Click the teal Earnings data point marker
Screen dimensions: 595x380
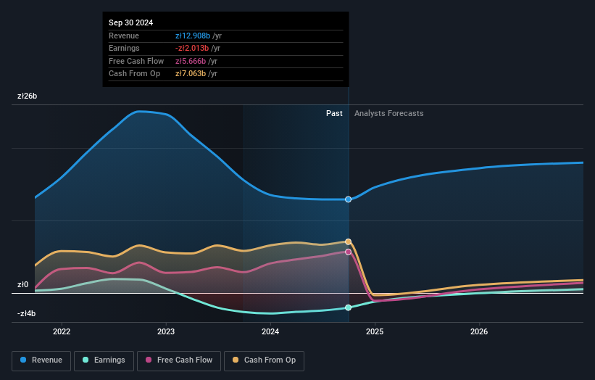click(x=348, y=307)
